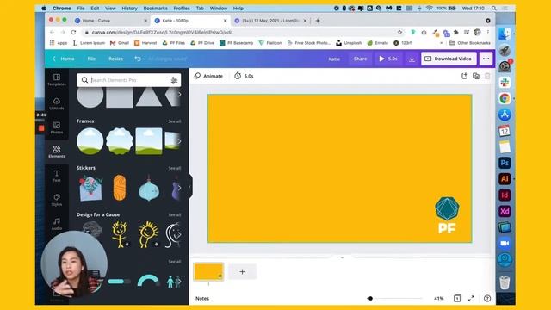This screenshot has width=551, height=310.
Task: Open the History menu in macOS menu bar
Action: (129, 8)
